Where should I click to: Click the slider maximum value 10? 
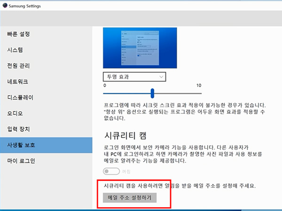[199, 85]
